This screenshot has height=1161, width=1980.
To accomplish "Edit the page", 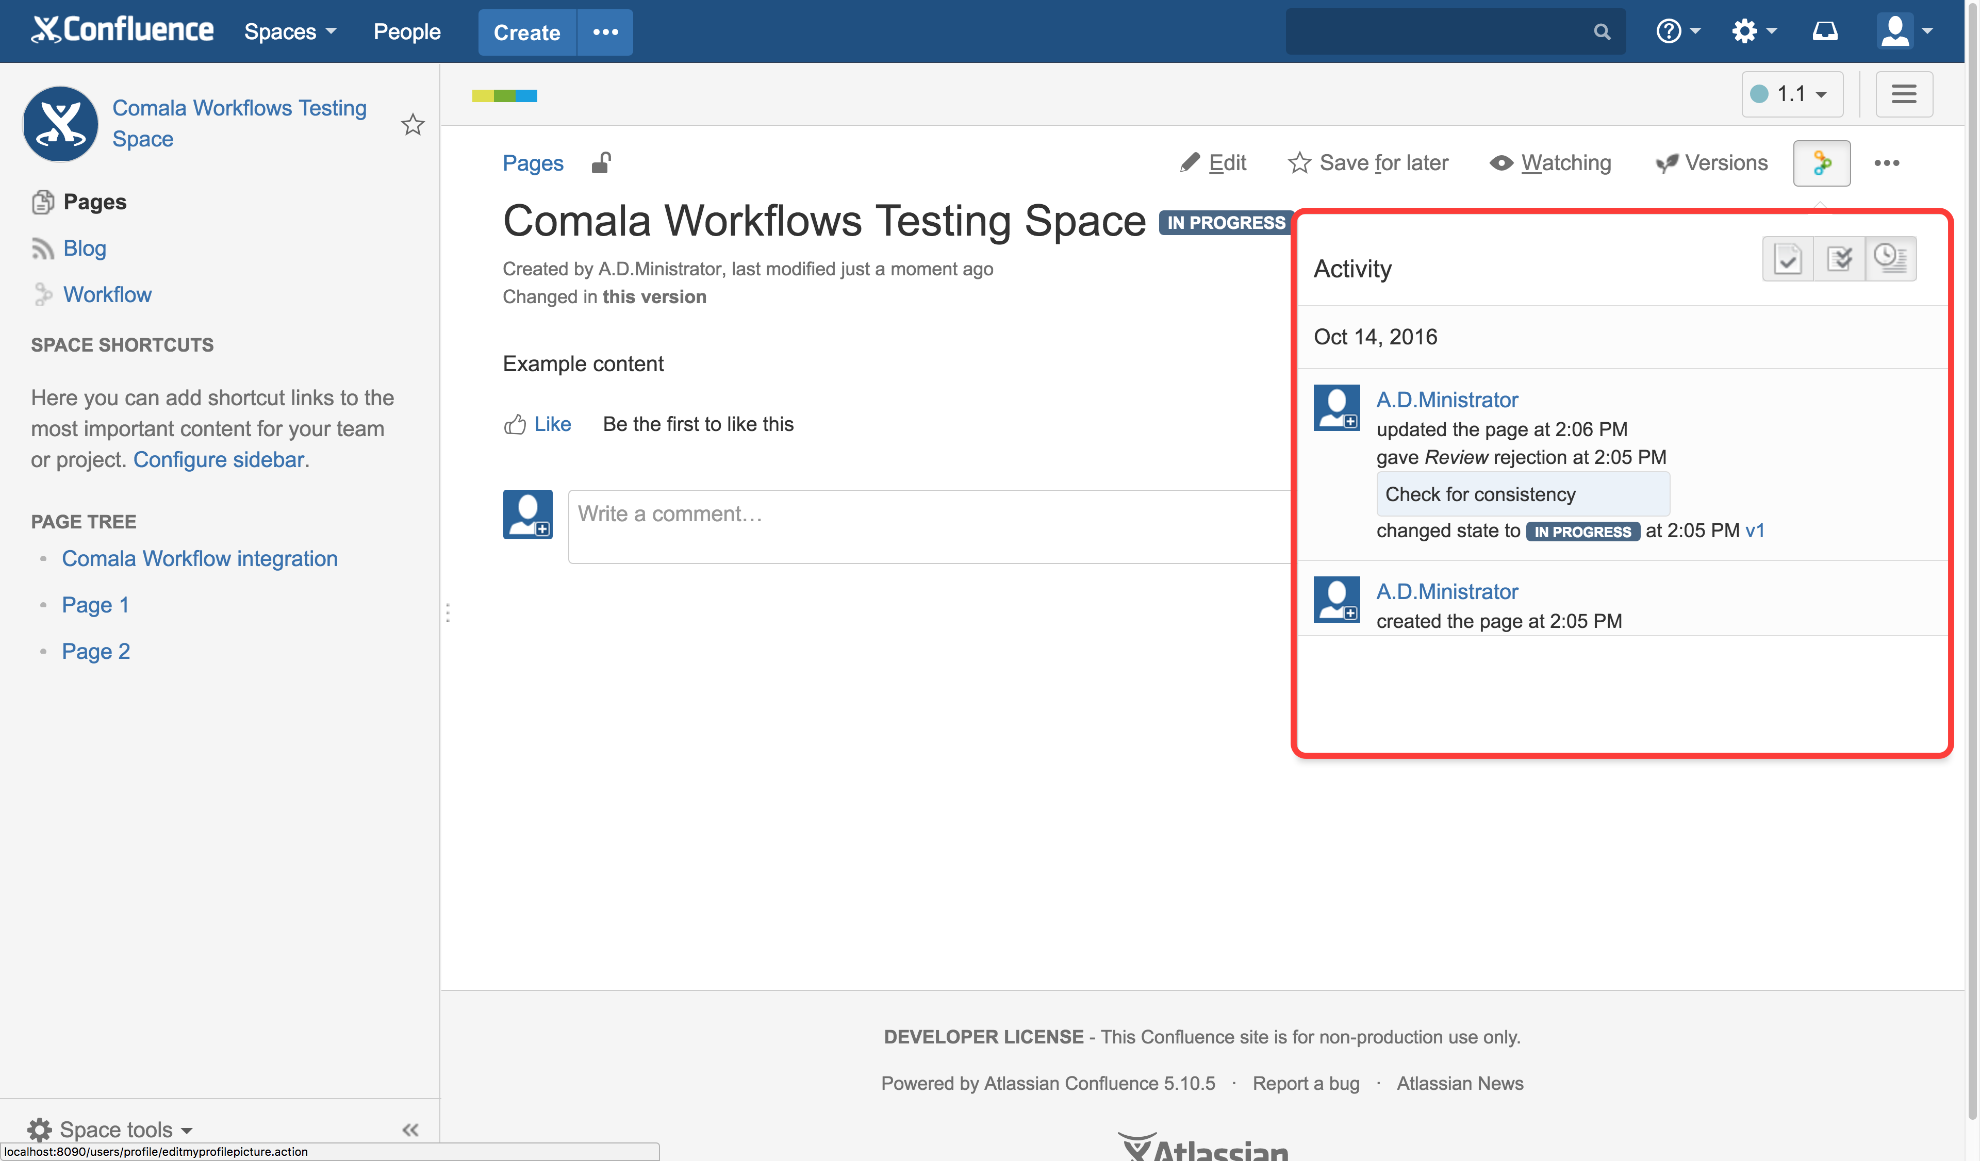I will click(1212, 162).
